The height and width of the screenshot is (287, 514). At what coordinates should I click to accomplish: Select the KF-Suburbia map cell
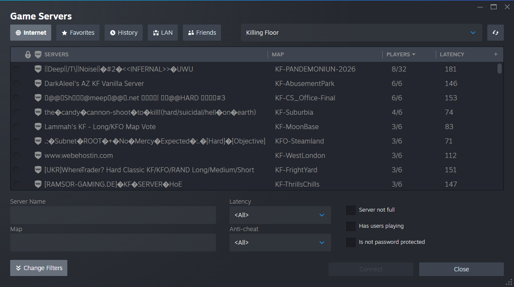294,112
